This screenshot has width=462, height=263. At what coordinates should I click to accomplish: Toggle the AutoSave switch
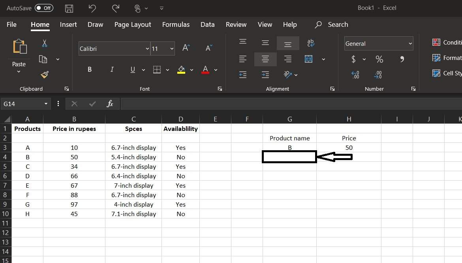point(44,8)
